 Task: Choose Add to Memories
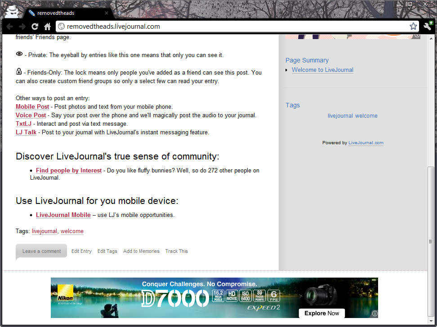(141, 251)
